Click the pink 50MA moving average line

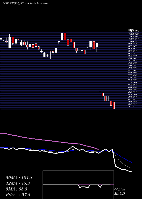49,140
